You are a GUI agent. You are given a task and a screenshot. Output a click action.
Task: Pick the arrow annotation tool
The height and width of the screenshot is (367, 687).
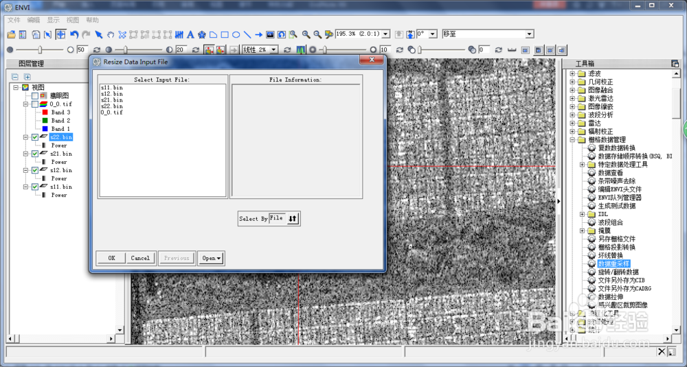[258, 34]
